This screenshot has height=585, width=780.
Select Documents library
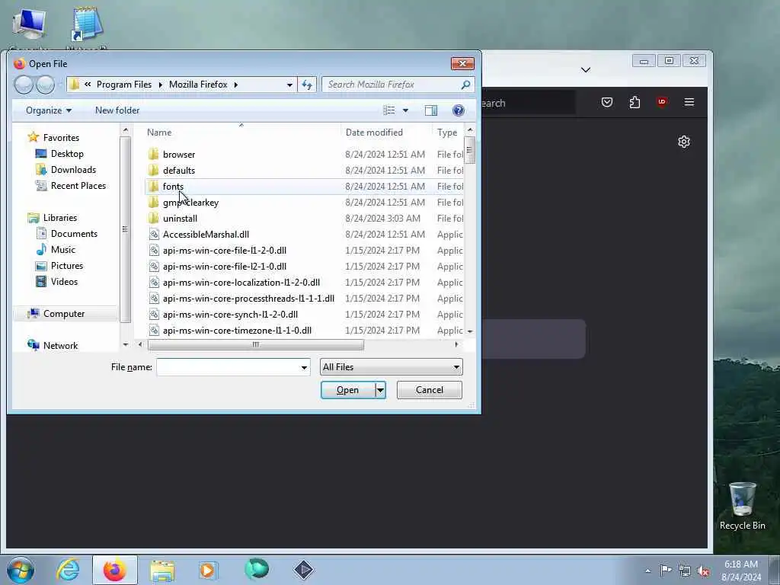click(74, 234)
